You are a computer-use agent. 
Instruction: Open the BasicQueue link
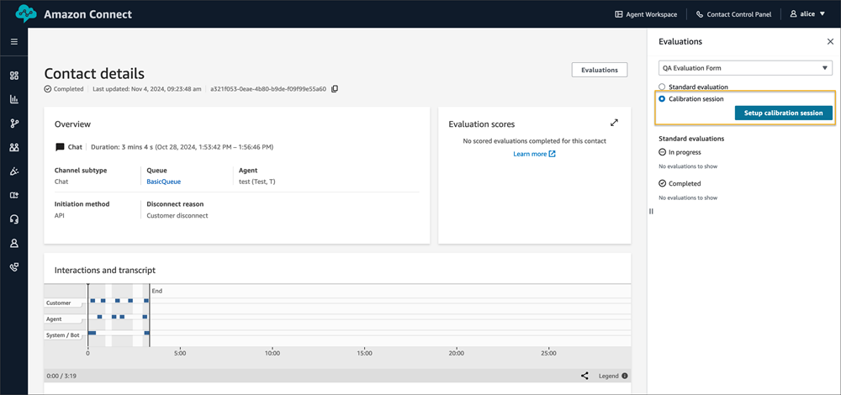click(163, 182)
